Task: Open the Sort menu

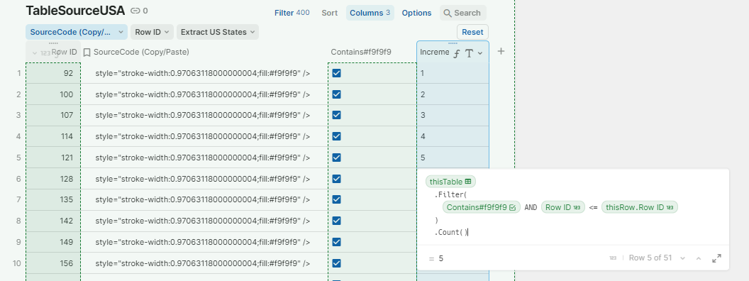Action: pos(330,13)
